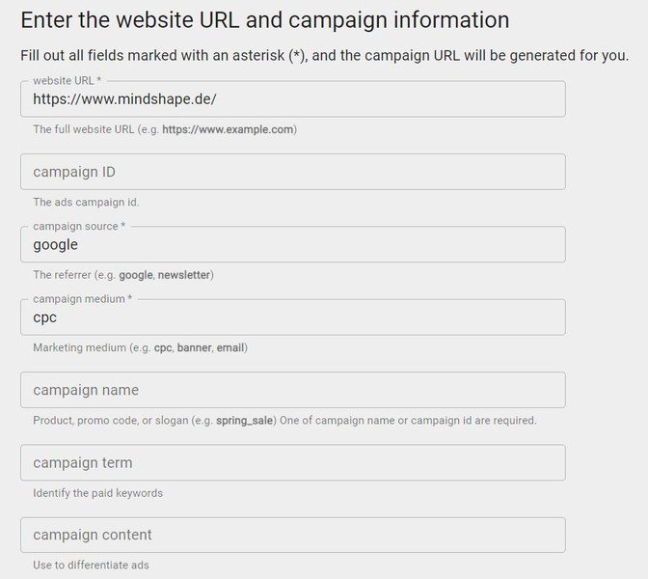Click 'Use to differentiate ads' helper text

(91, 565)
